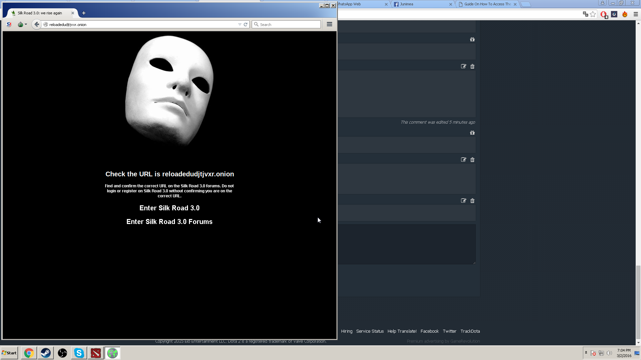Open the Service Status footer link

370,331
